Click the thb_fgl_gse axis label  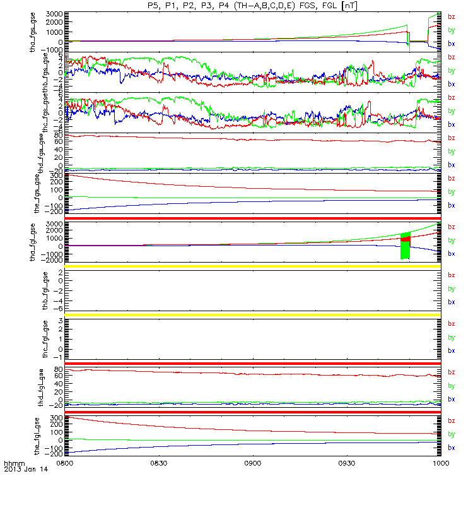(x=45, y=291)
